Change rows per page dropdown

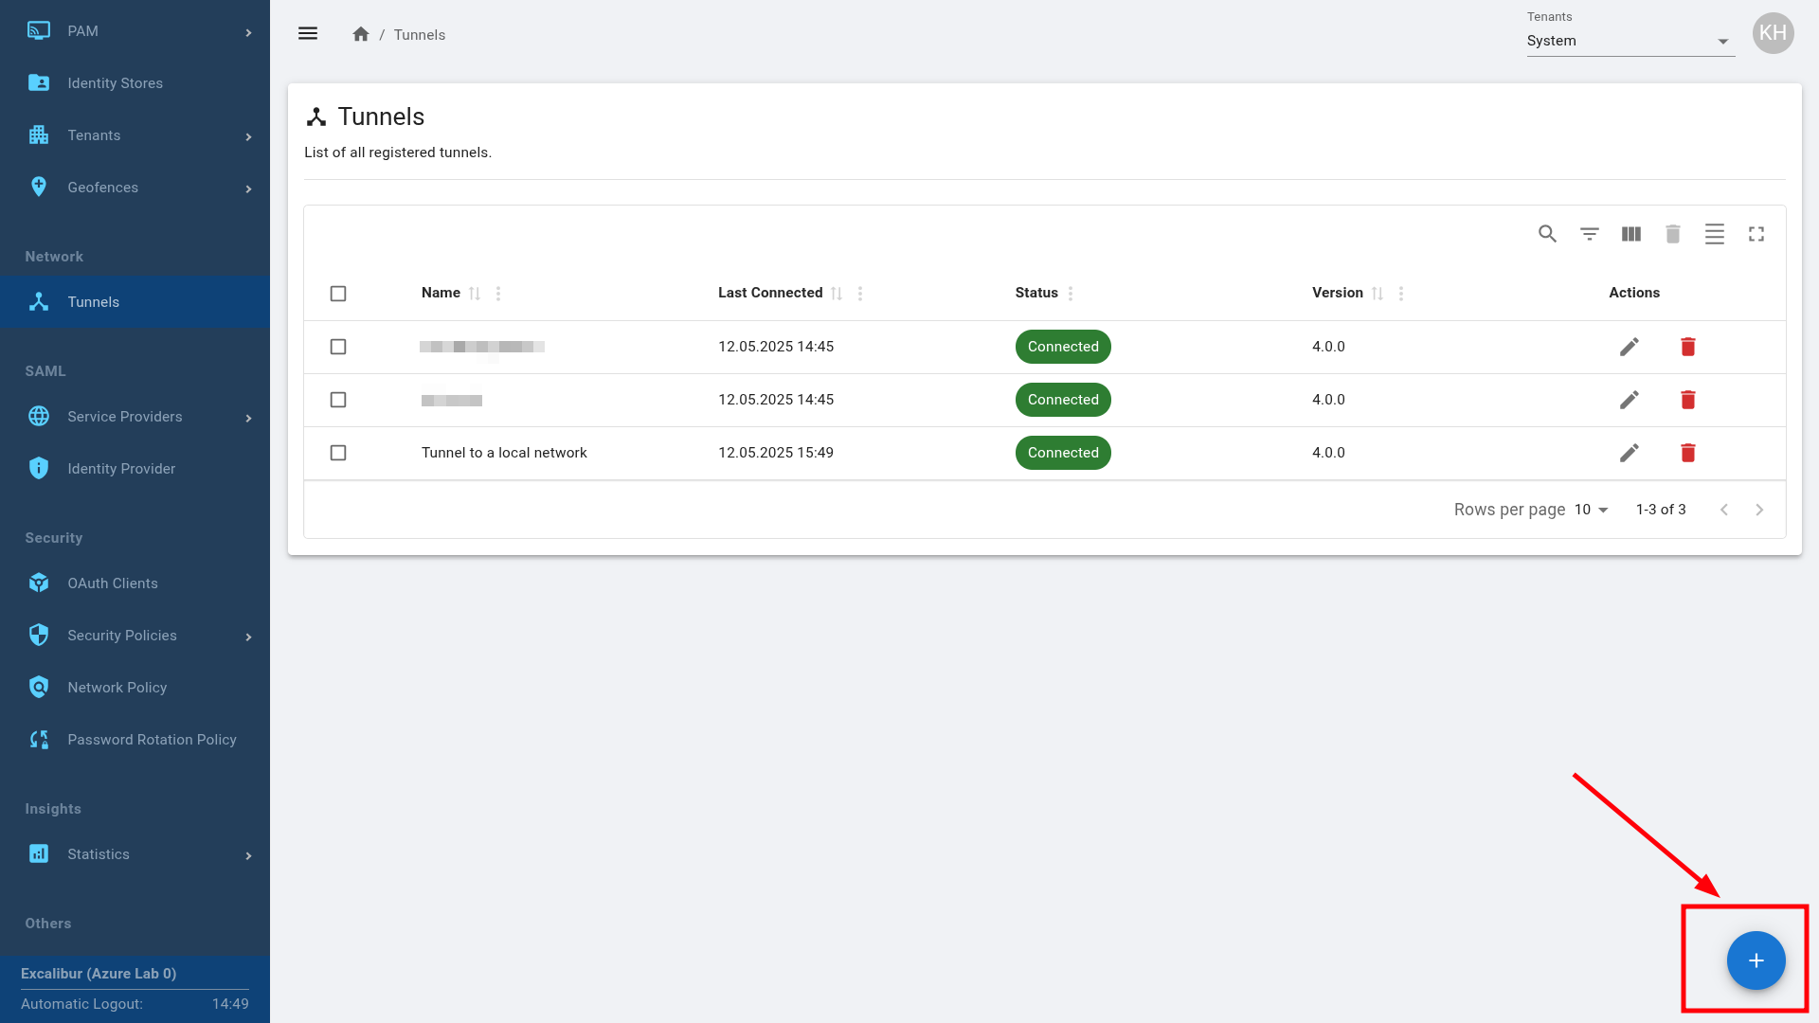coord(1592,510)
